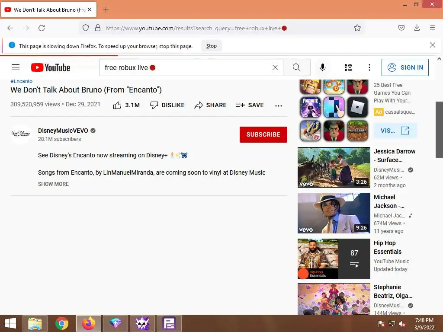The width and height of the screenshot is (443, 332).
Task: Click the Firefox address bar URL
Action: coord(196,28)
